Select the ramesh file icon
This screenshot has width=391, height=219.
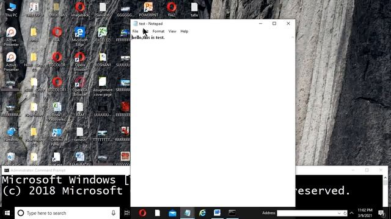(80, 134)
